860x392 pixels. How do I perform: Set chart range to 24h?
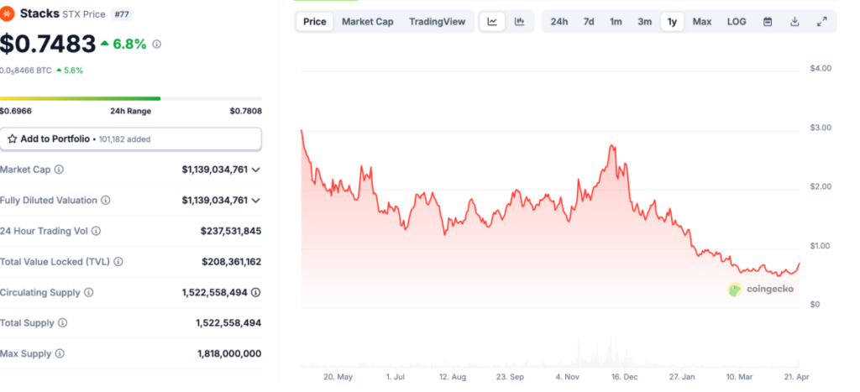click(558, 22)
